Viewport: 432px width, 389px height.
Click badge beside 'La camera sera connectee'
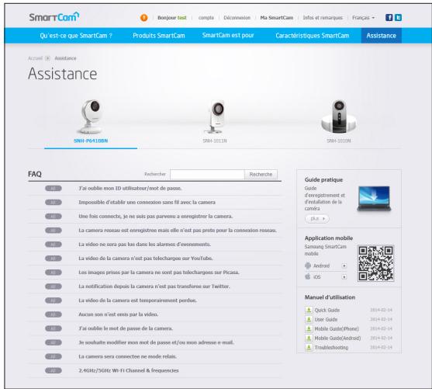pyautogui.click(x=54, y=356)
